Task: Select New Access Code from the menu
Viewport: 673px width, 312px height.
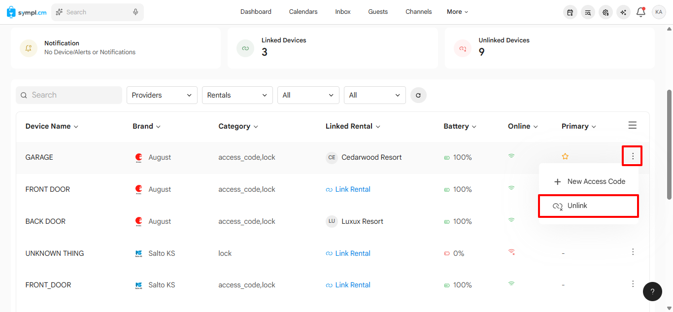Action: coord(589,181)
